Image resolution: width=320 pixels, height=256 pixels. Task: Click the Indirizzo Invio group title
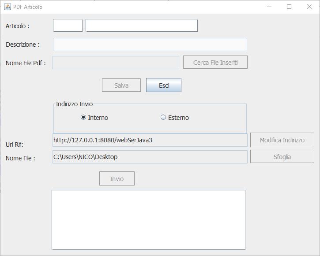pyautogui.click(x=74, y=104)
